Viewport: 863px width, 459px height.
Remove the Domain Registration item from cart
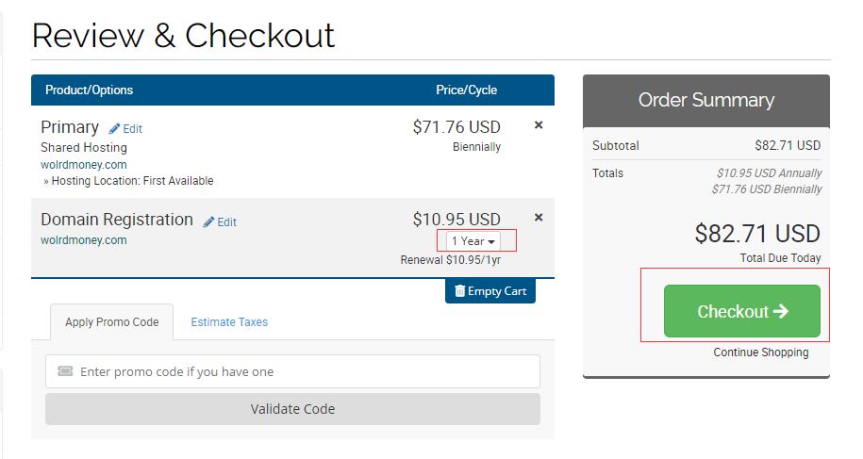(x=539, y=217)
